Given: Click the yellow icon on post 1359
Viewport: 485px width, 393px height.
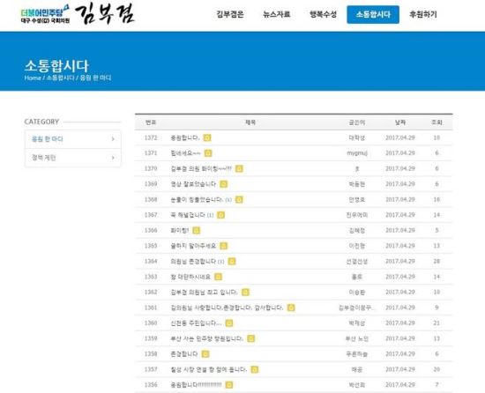Looking at the screenshot, I should point(250,338).
